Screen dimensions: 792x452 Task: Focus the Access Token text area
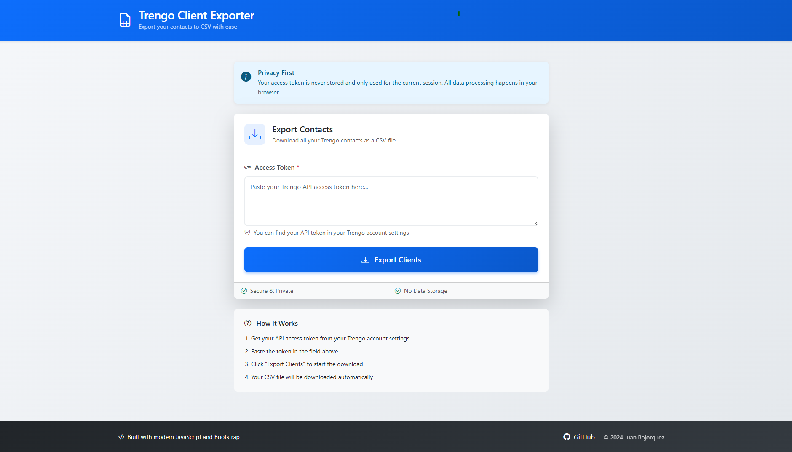coord(391,201)
